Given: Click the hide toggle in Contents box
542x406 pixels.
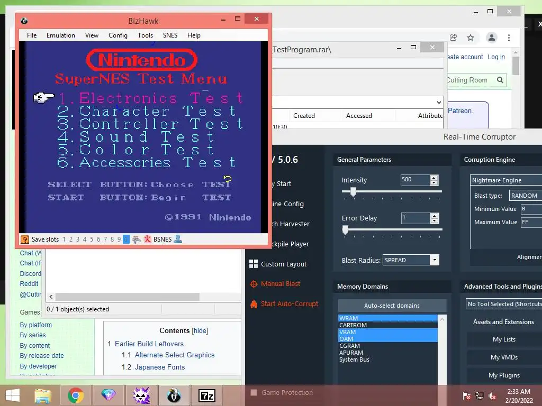Looking at the screenshot, I should [x=200, y=331].
